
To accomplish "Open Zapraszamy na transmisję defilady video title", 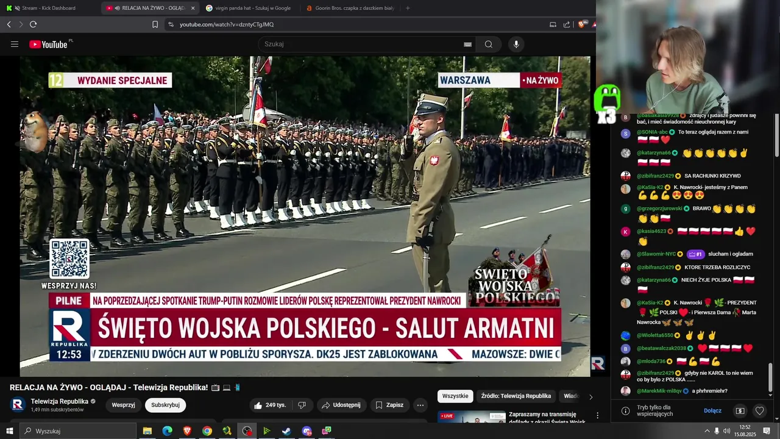I will click(x=547, y=418).
